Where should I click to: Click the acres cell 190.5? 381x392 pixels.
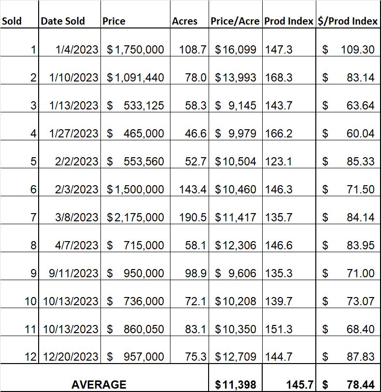coord(189,210)
